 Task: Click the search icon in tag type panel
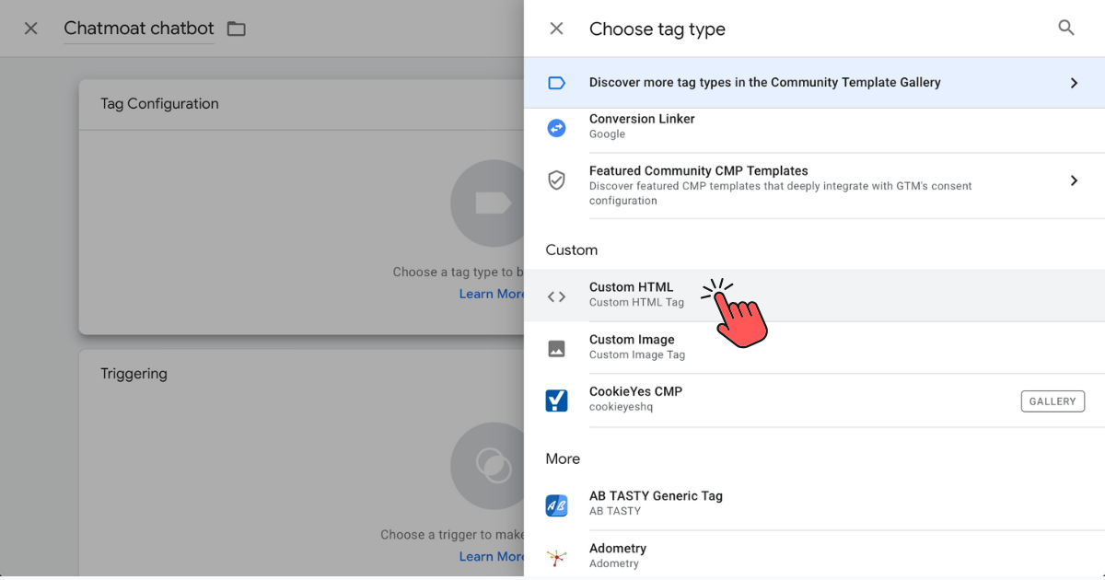[x=1065, y=29]
